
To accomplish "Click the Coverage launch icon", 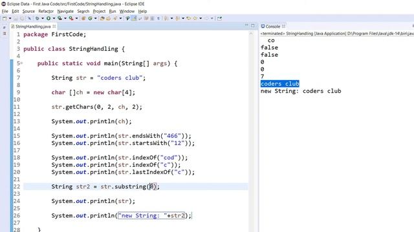I will [60, 19].
